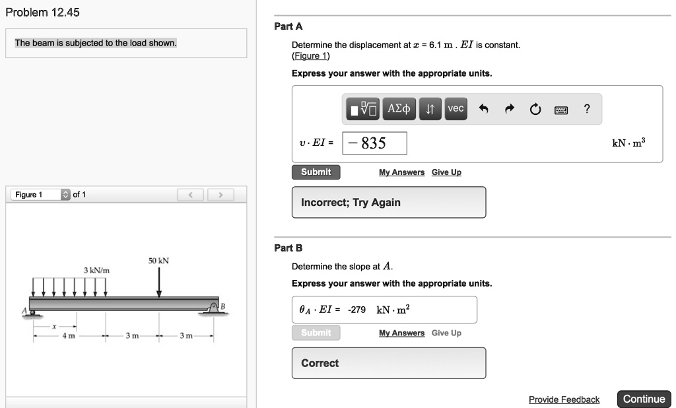Click the previous figure chevron
Viewport: 676px width, 408px height.
click(x=191, y=194)
